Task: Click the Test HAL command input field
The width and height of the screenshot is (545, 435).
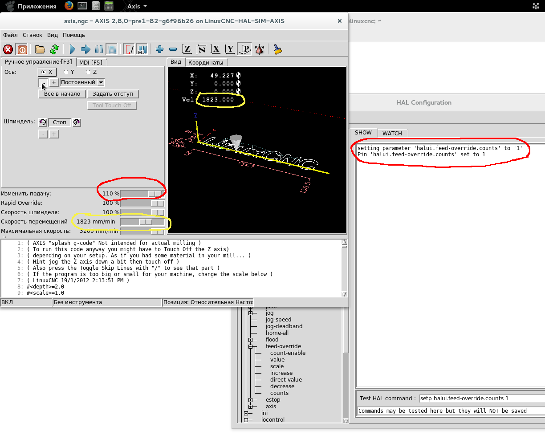Action: (x=482, y=398)
